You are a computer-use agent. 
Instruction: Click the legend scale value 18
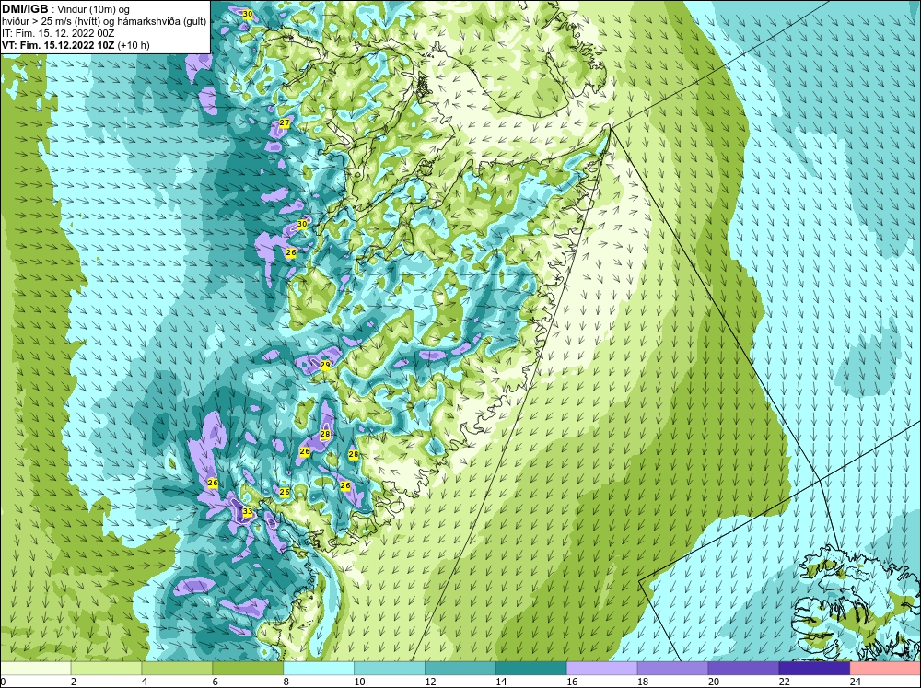coord(643,682)
